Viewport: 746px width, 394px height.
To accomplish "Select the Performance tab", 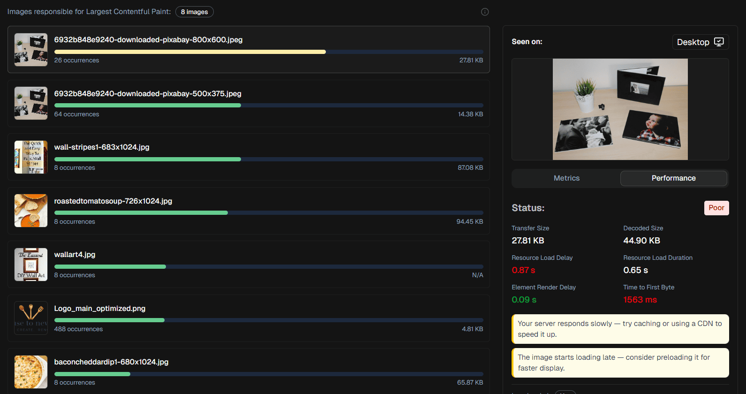I will [673, 178].
